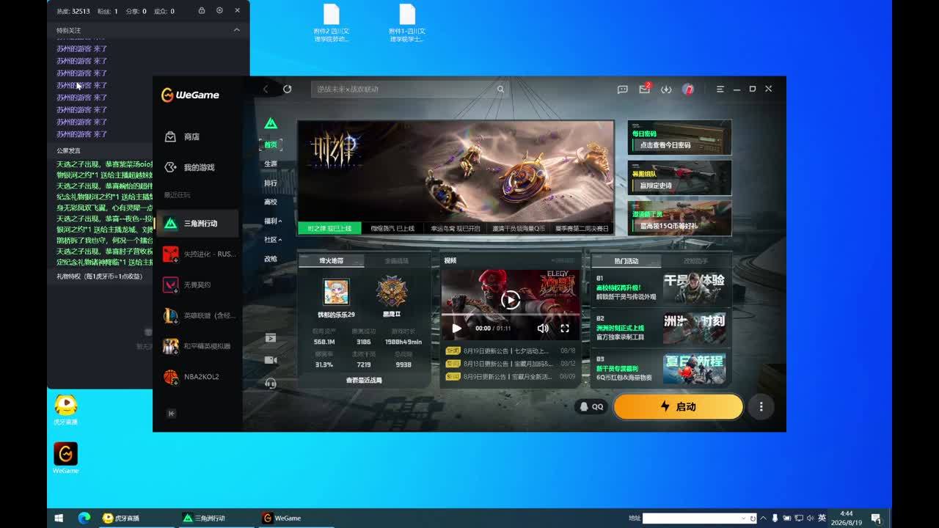Open the 高校特权再升级 activity

point(661,288)
